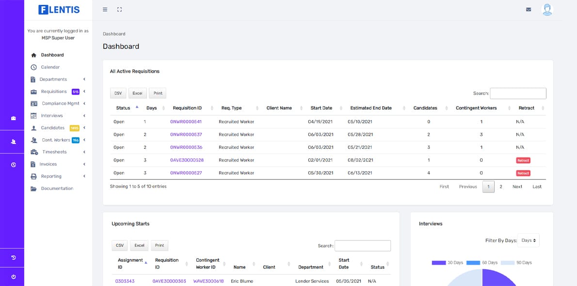
Task: Expand the Timesheets sidebar menu
Action: pyautogui.click(x=54, y=152)
